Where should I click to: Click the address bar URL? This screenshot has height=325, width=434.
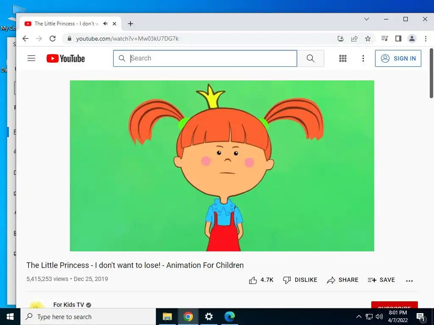[127, 39]
